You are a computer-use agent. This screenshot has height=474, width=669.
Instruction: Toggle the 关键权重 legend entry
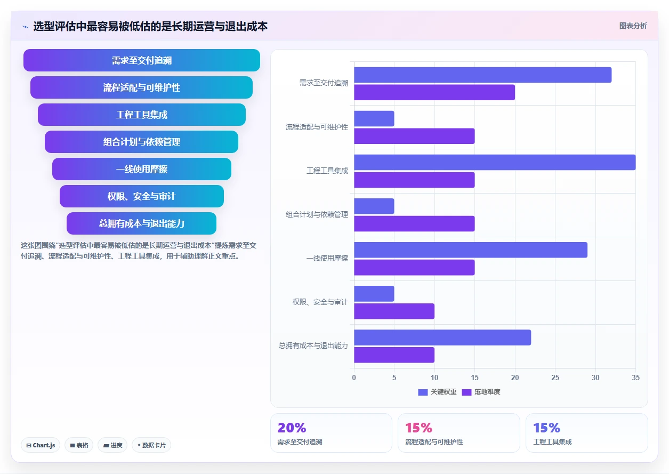pos(437,392)
